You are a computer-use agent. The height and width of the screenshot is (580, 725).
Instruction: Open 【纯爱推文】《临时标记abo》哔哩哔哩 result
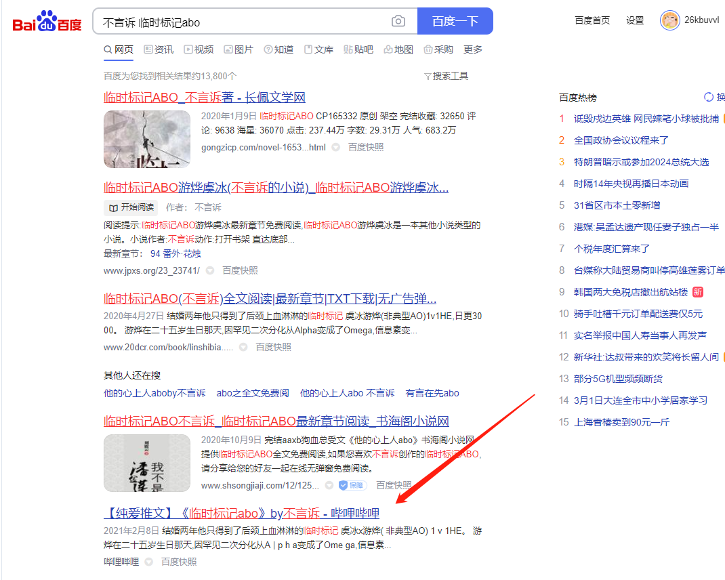coord(242,513)
